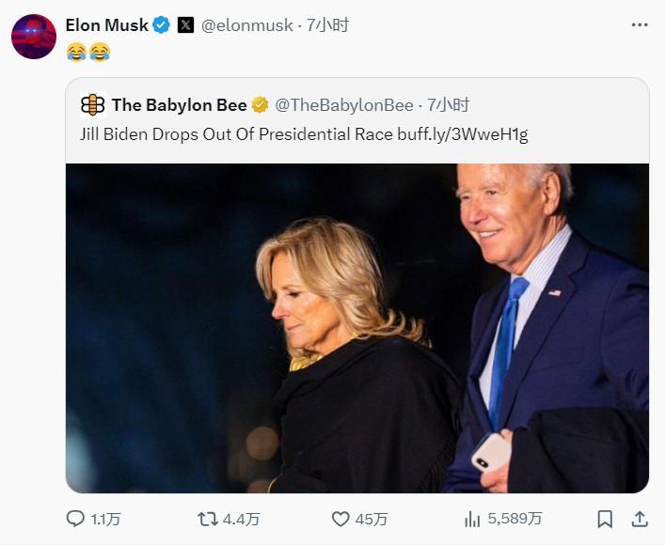Click the @TheBabylonBee handle
The height and width of the screenshot is (545, 665).
(343, 104)
